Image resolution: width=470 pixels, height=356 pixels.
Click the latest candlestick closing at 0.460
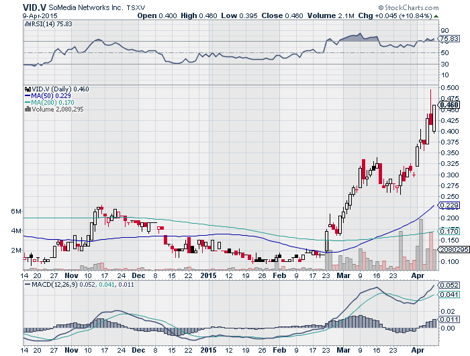434,118
